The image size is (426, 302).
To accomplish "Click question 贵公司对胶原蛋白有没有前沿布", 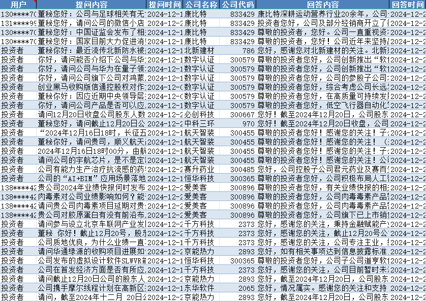I will [x=92, y=215].
